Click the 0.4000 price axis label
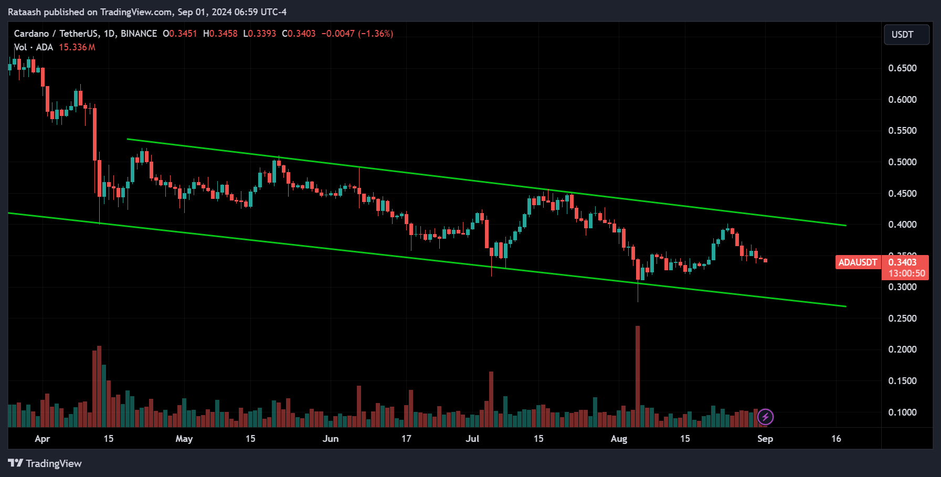This screenshot has height=477, width=941. 902,225
